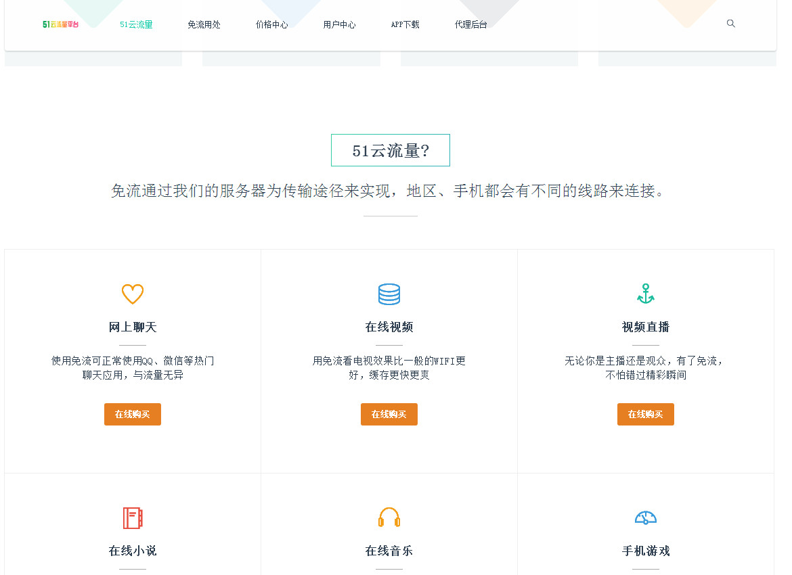Click the orange headphones icon above 在线音乐
Screen dimensions: 792x575
pos(389,518)
